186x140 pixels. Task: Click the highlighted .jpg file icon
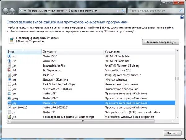pyautogui.click(x=10, y=103)
